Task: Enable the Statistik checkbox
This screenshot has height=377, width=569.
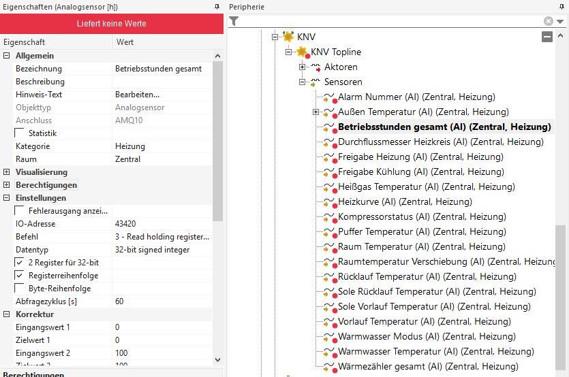Action: click(x=19, y=133)
